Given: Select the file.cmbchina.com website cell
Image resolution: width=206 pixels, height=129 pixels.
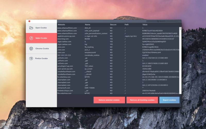Looking at the screenshot, I should click(64, 93).
